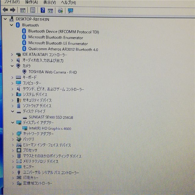Viewport: 195px width, 195px height.
Task: Click the key icon beside セキュリティ デバイス
Action: (x=19, y=100)
